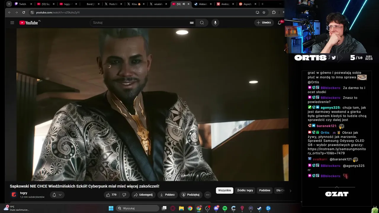Open File Explorer from the taskbar
This screenshot has width=379, height=213.
pyautogui.click(x=181, y=208)
